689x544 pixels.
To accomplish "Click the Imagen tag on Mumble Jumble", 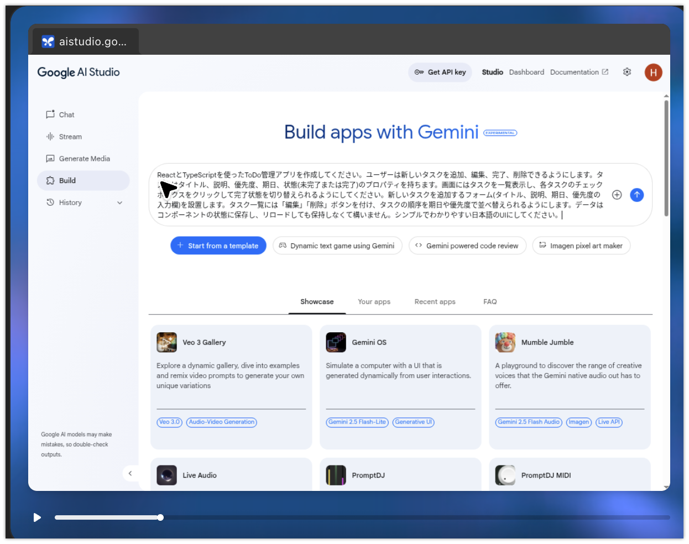I will coord(579,422).
